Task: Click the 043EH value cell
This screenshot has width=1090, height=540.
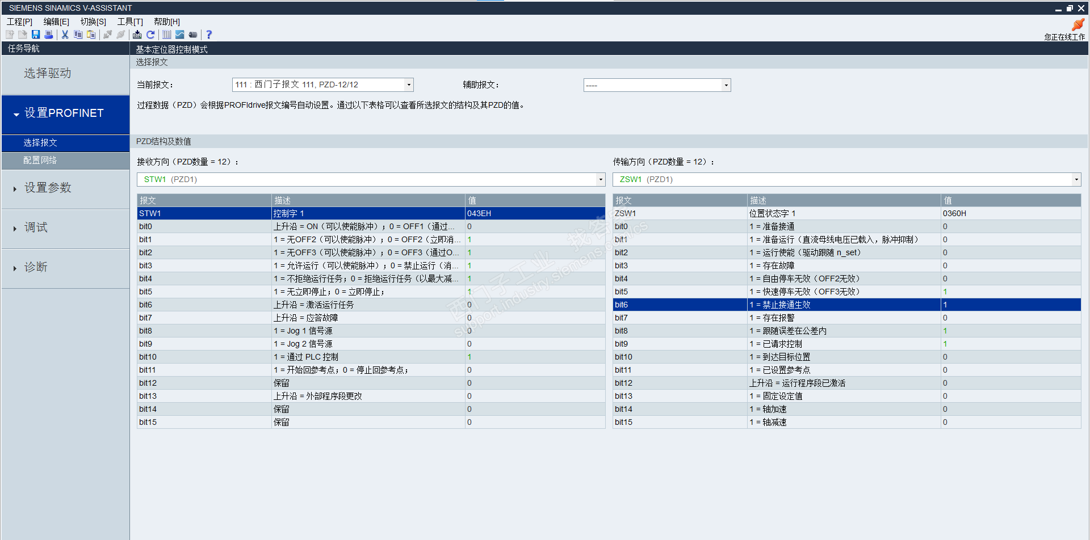Action: (x=535, y=214)
